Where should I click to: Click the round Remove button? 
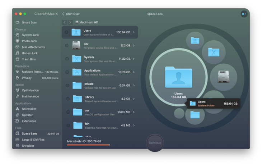155,143
